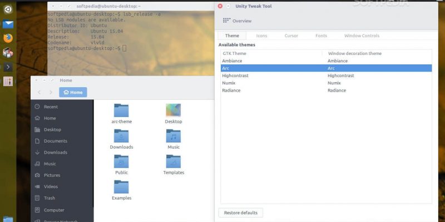Select the Templates folder icon

tap(174, 161)
